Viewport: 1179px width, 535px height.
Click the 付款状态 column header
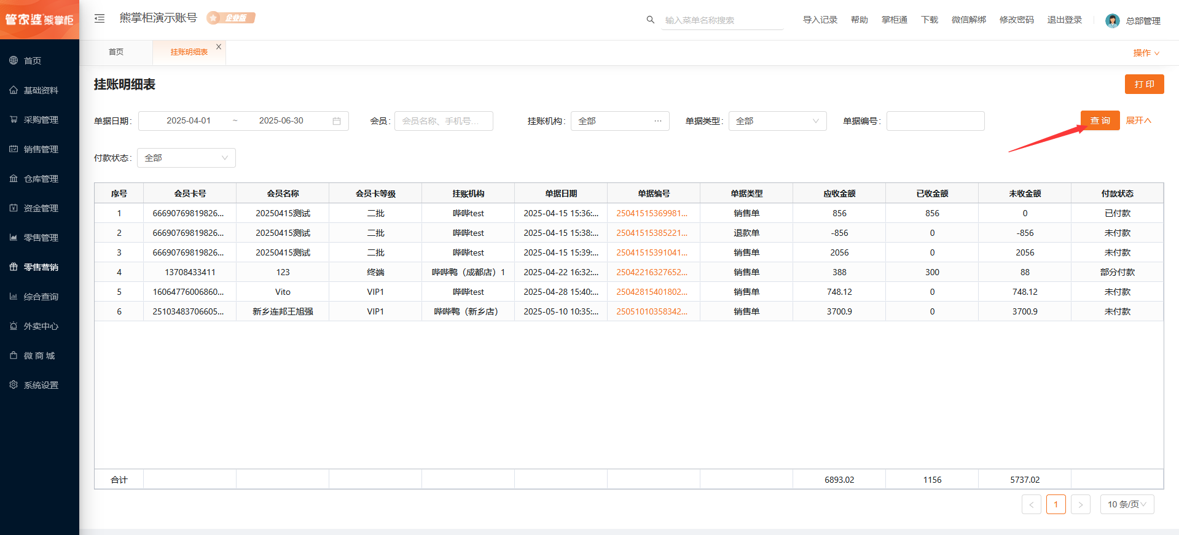(1118, 193)
